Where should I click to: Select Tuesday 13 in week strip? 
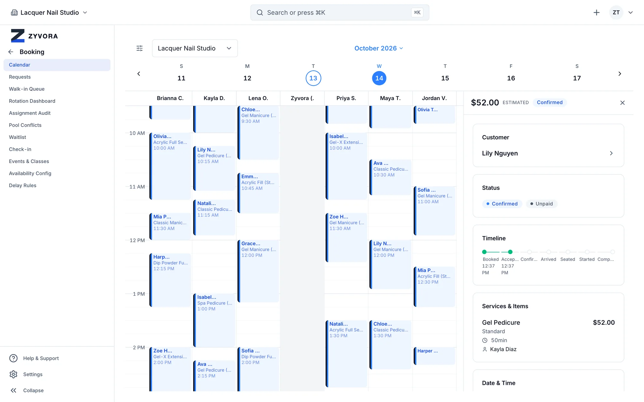313,78
